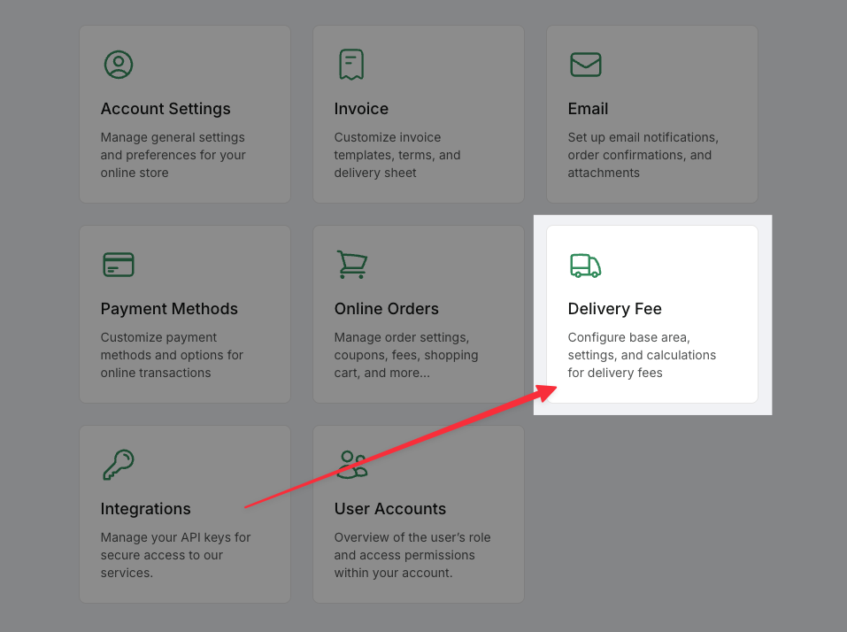The image size is (847, 632).
Task: Go to the Payment Methods heading
Action: coord(169,309)
